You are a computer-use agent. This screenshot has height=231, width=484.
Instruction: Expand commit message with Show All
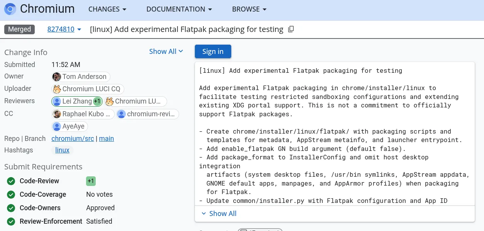[219, 214]
